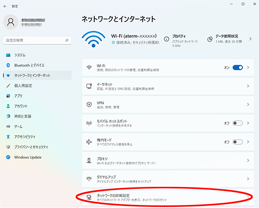Click the Bluetooth icon in sidebar
259x208 pixels.
pyautogui.click(x=8, y=65)
